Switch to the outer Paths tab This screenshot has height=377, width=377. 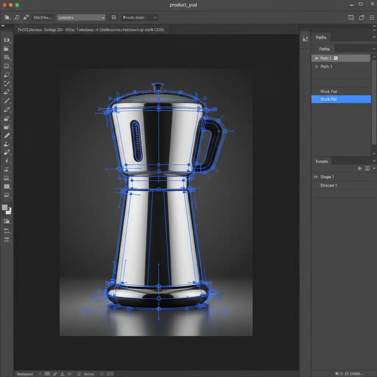point(321,38)
